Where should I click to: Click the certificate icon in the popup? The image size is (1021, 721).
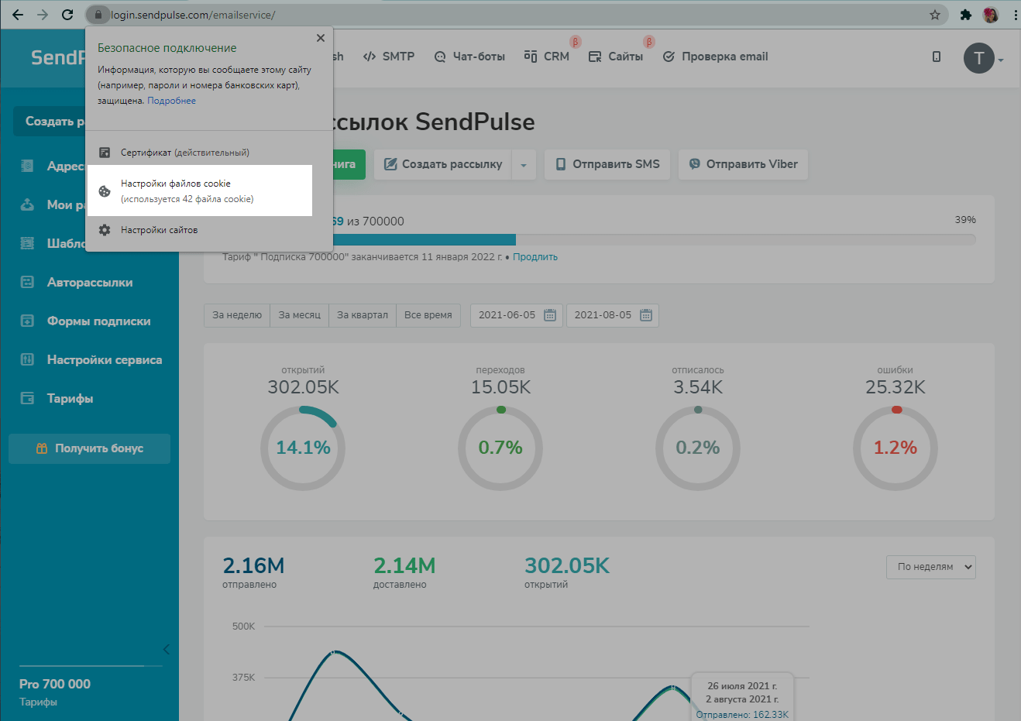[105, 153]
